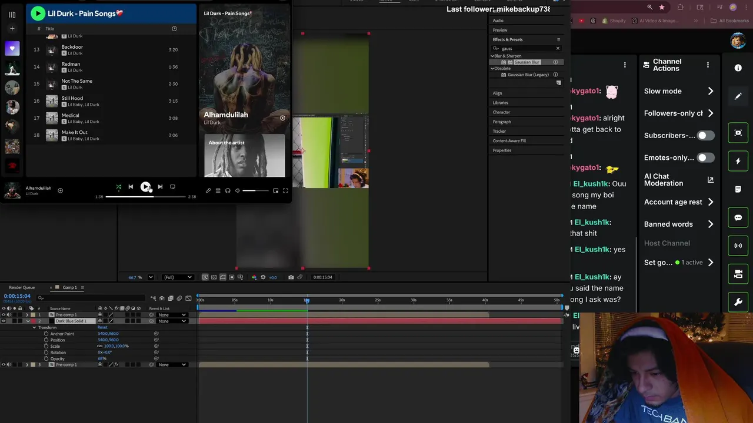Skip to previous track in Spotify
This screenshot has width=753, height=423.
click(x=131, y=187)
